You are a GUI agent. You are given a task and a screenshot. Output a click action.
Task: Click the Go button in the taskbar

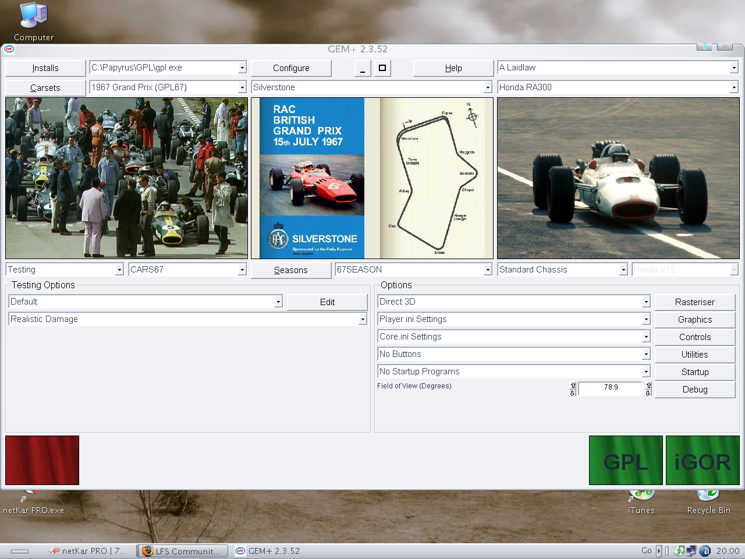[x=647, y=551]
